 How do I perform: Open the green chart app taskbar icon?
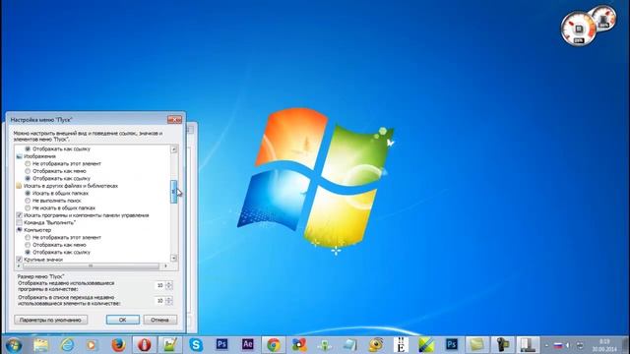[x=170, y=345]
